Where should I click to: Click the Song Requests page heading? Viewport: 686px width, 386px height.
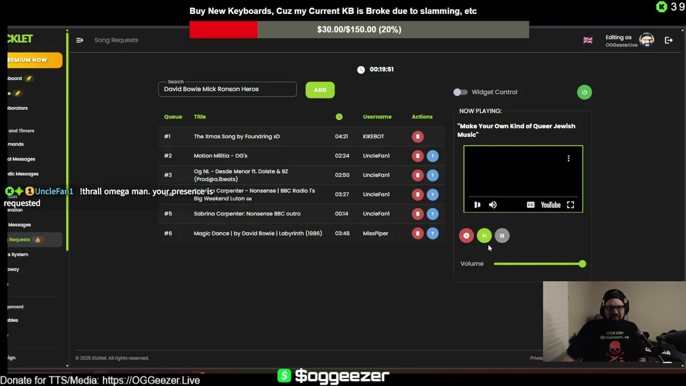click(x=116, y=40)
